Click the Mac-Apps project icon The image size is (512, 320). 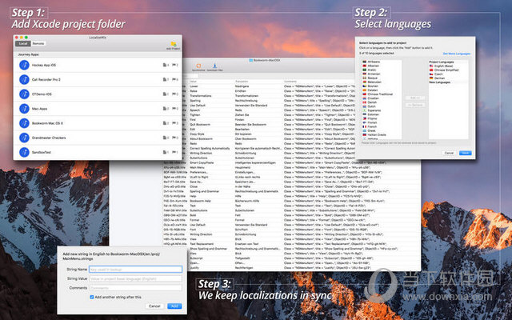(x=24, y=109)
